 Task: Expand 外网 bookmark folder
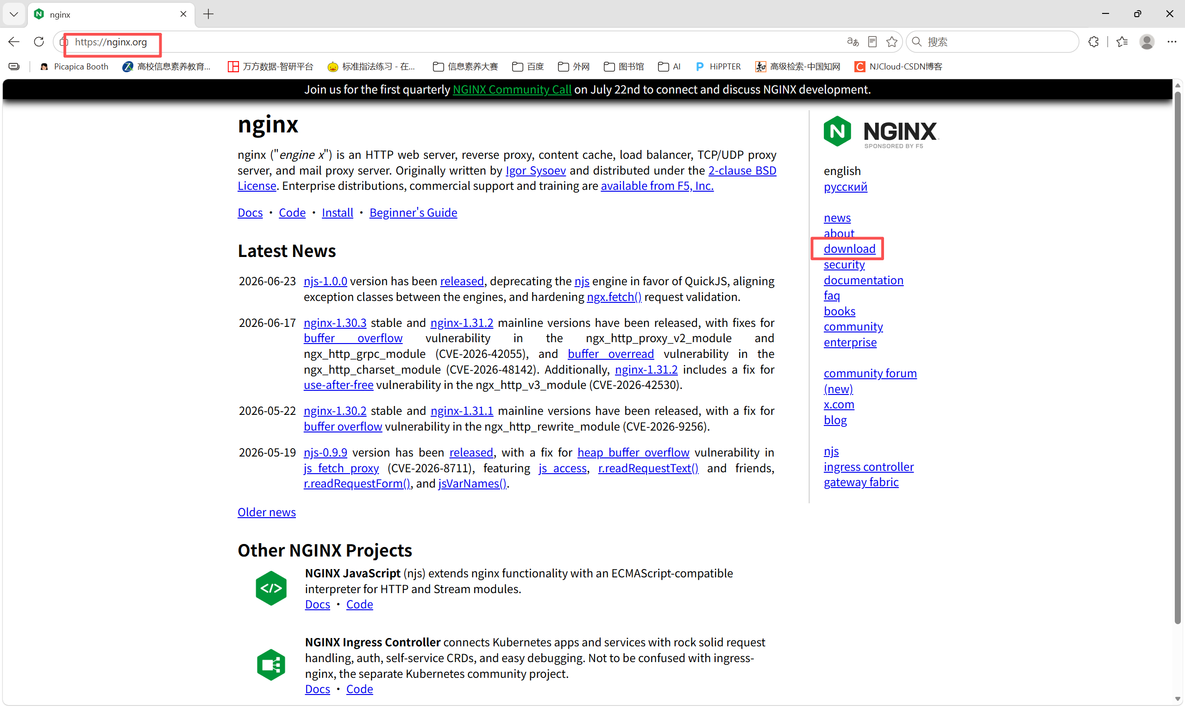574,67
